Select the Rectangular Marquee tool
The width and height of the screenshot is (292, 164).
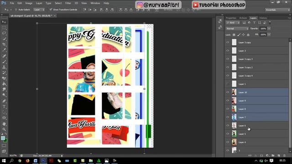pos(4,28)
